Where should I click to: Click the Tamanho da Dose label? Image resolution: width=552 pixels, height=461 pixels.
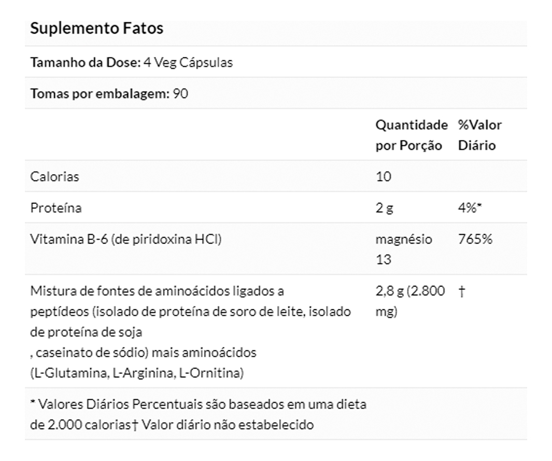pyautogui.click(x=86, y=63)
